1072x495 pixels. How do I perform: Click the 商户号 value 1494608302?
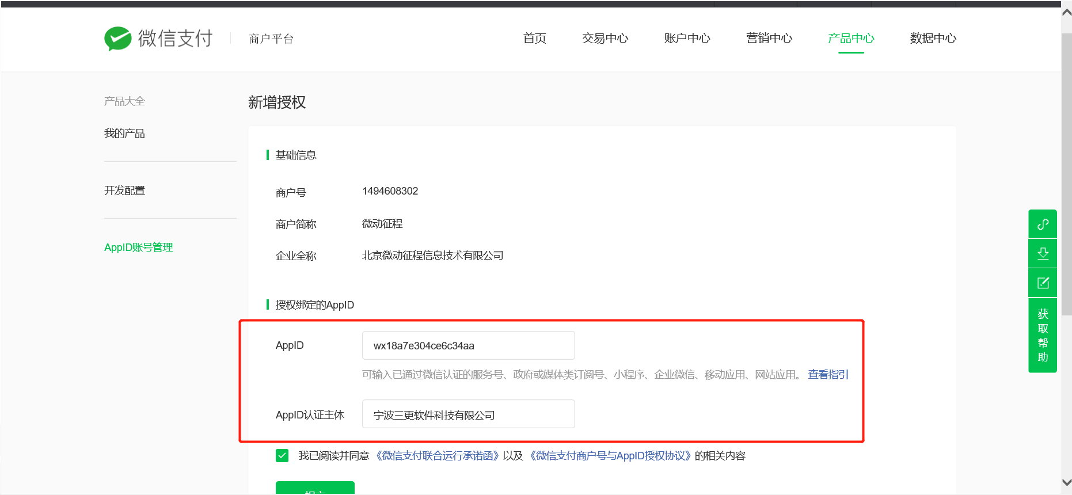click(x=390, y=191)
